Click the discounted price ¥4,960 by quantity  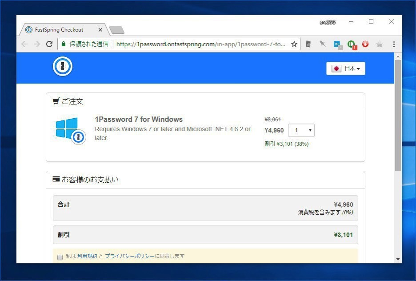pos(274,130)
